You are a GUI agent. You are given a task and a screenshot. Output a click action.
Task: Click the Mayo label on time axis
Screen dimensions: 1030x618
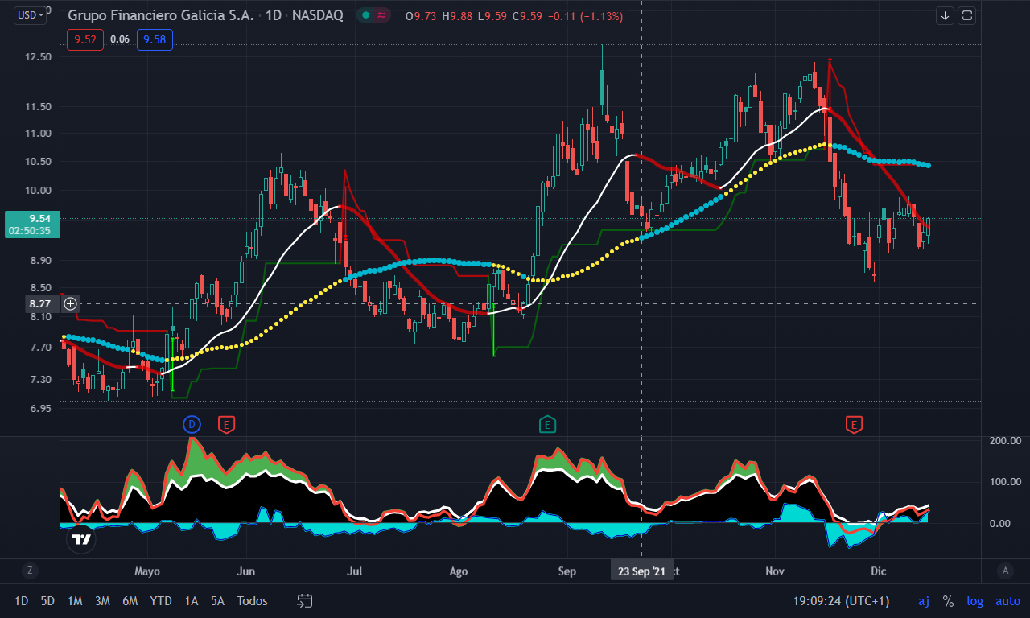(x=147, y=571)
